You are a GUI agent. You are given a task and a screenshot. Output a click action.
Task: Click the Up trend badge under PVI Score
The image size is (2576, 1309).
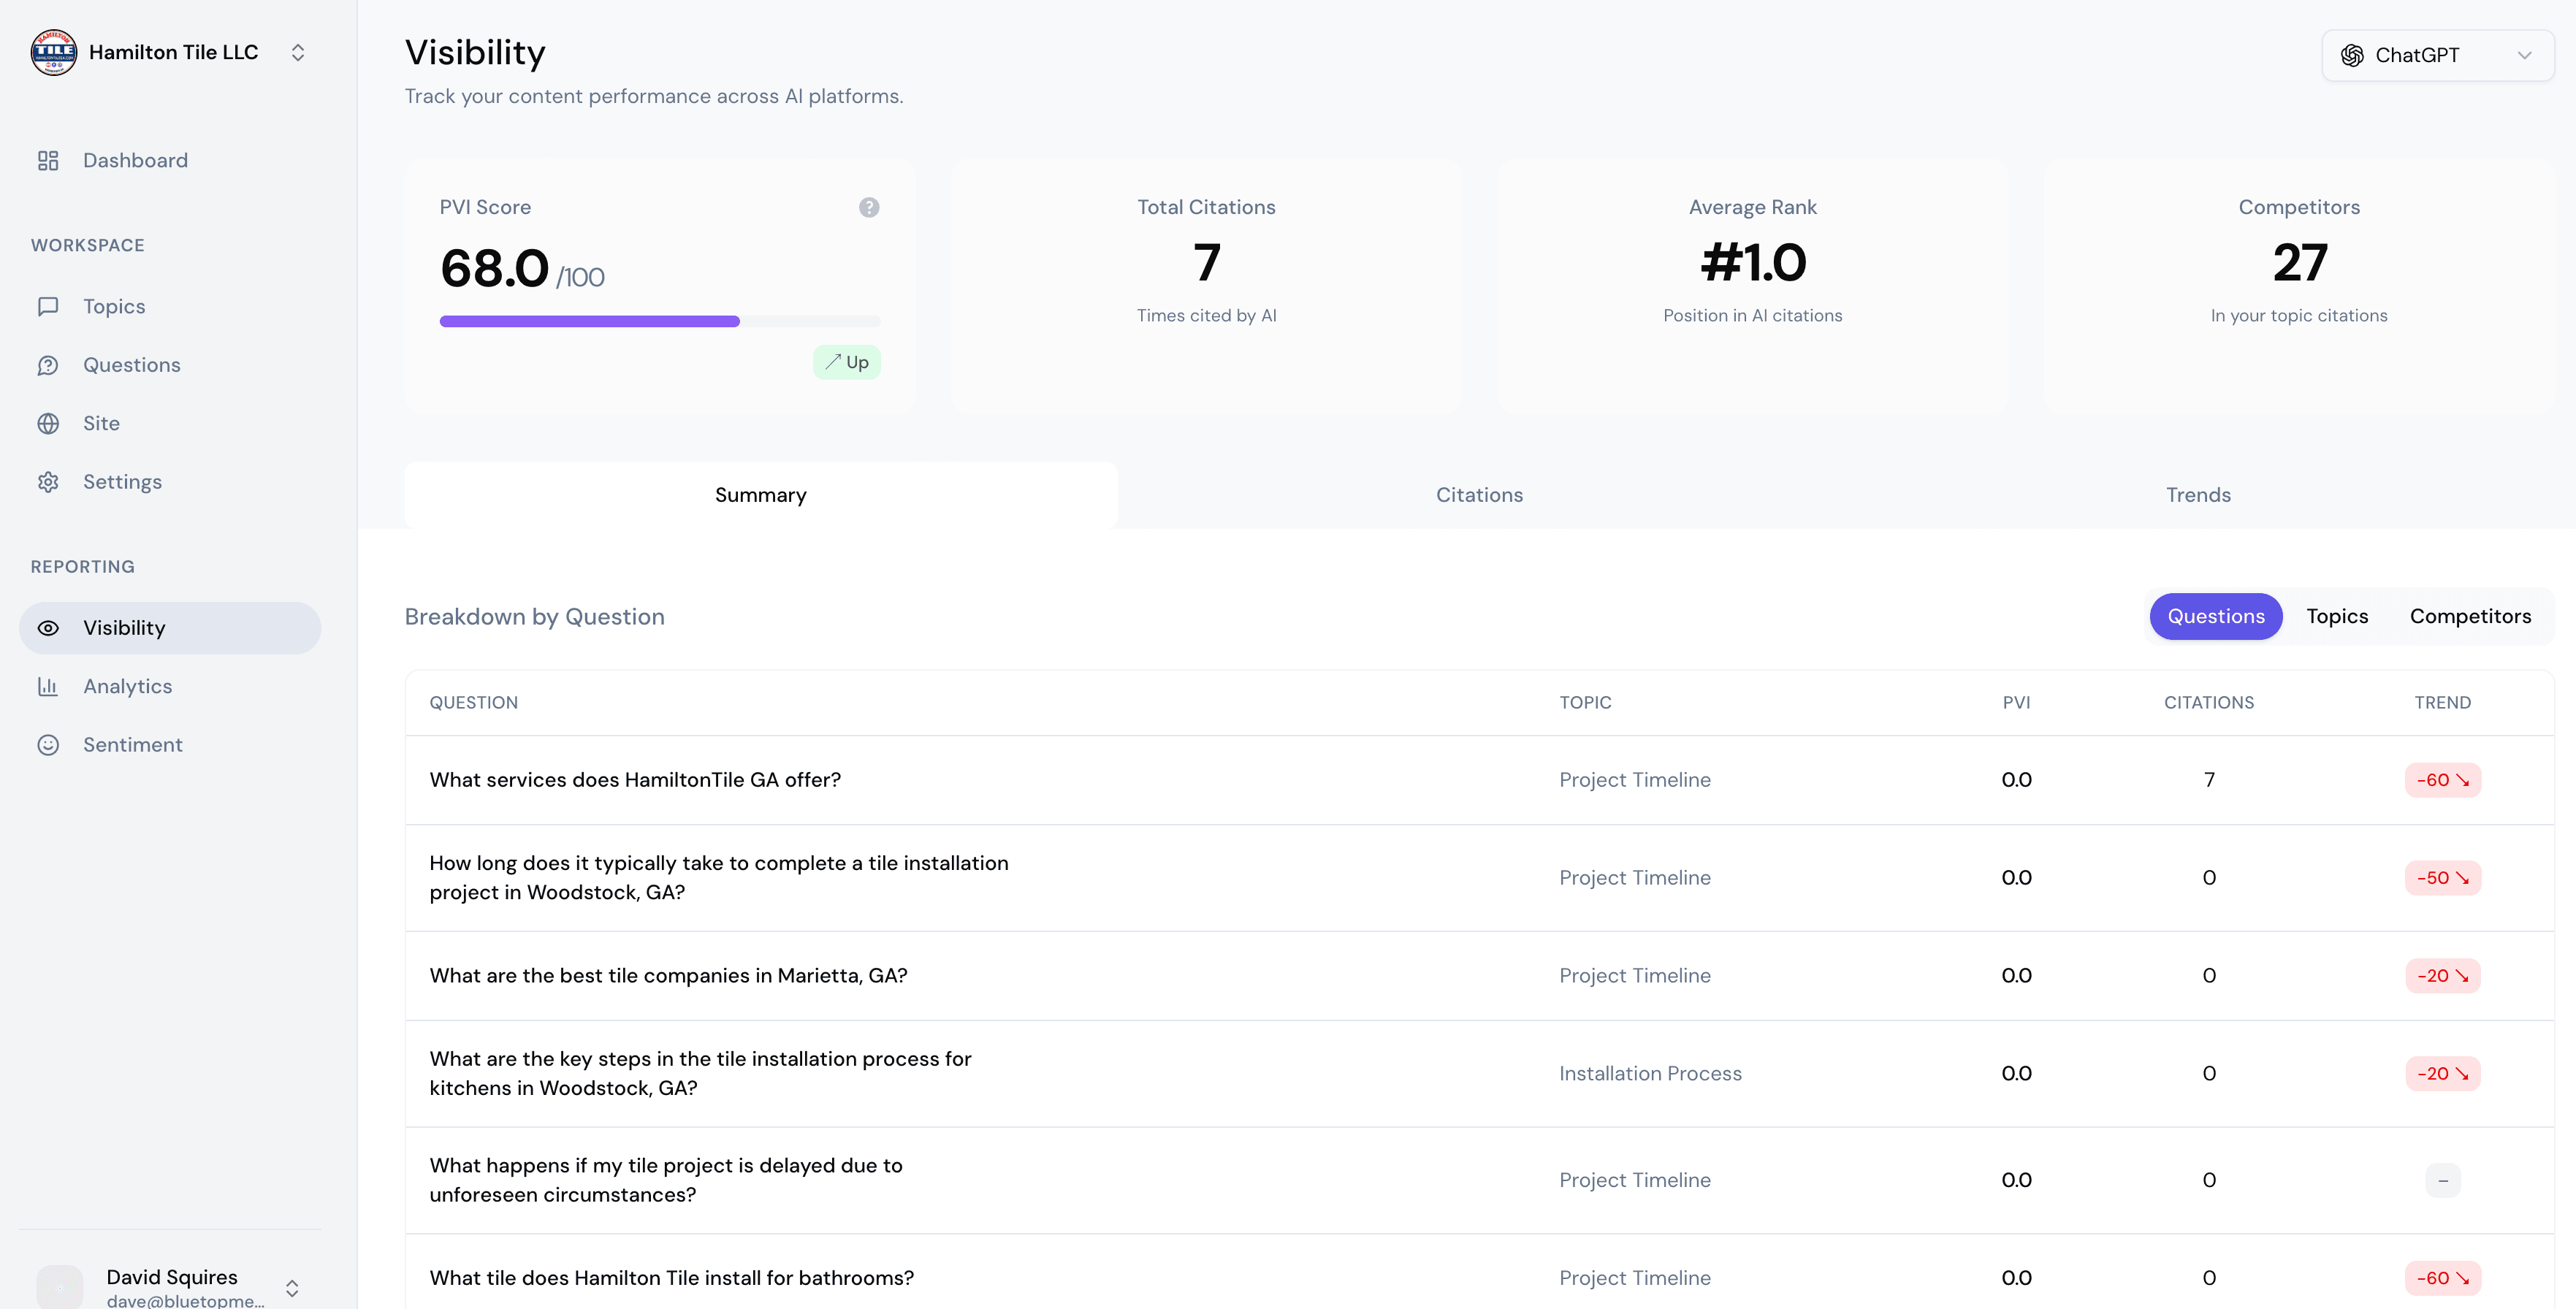tap(846, 362)
